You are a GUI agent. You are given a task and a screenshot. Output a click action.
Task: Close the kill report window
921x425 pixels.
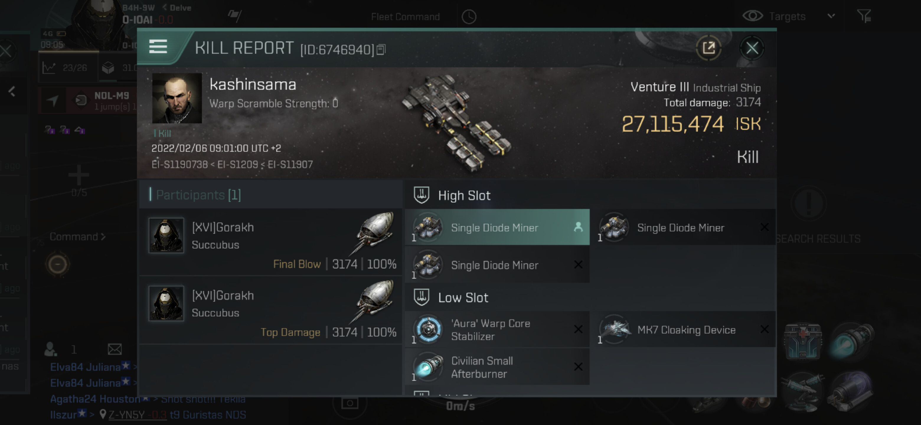(752, 48)
